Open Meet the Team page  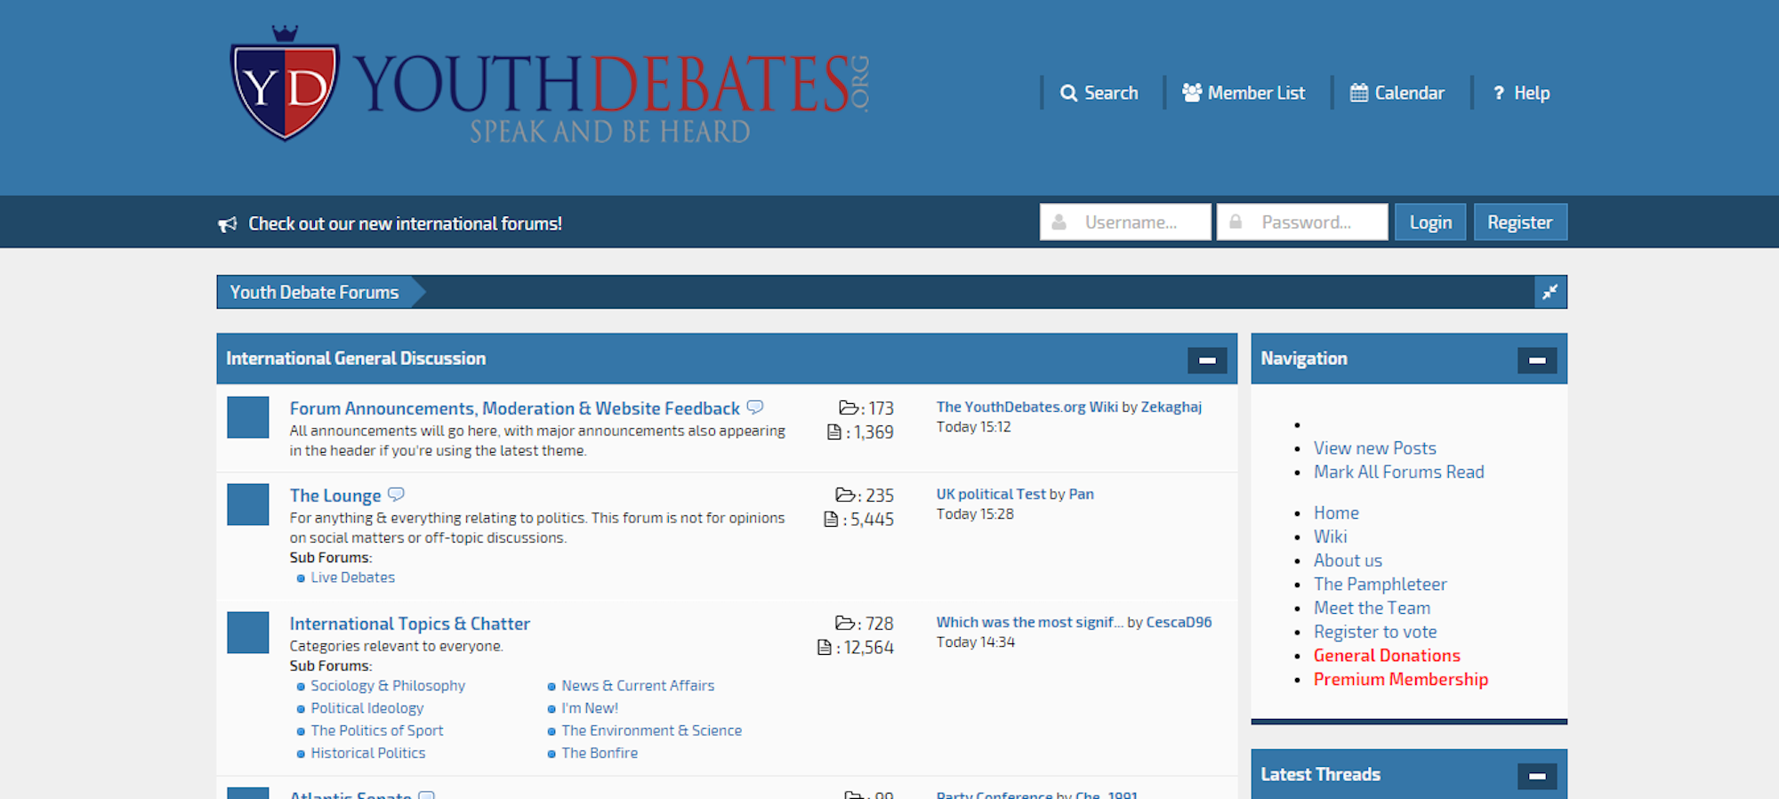tap(1372, 609)
